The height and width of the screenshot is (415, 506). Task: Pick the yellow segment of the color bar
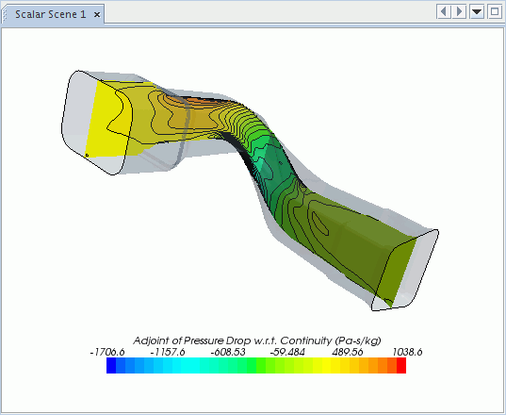tap(326, 366)
